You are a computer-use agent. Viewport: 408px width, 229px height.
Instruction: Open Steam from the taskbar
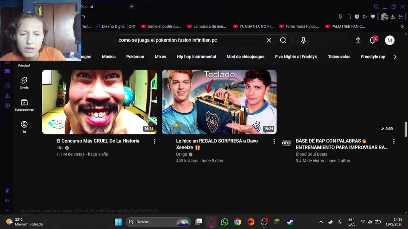[290, 222]
